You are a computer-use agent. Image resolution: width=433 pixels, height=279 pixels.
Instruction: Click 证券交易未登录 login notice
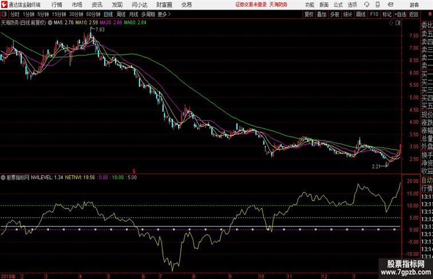(x=251, y=5)
